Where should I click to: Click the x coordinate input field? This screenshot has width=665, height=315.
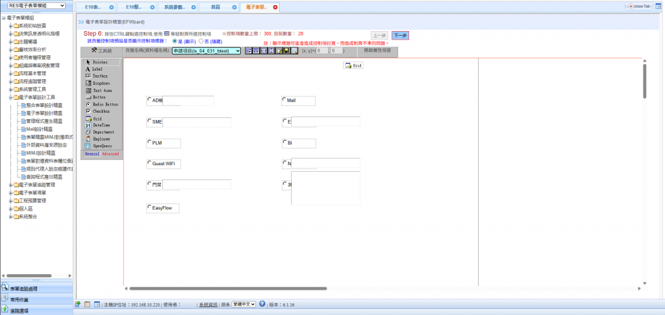pos(322,51)
